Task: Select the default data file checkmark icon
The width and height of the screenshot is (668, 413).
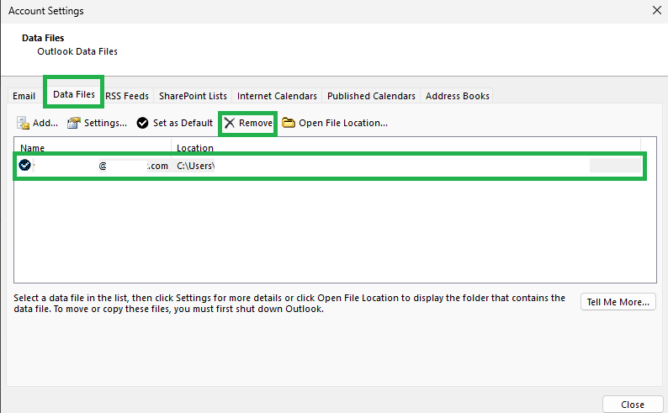Action: coord(24,165)
